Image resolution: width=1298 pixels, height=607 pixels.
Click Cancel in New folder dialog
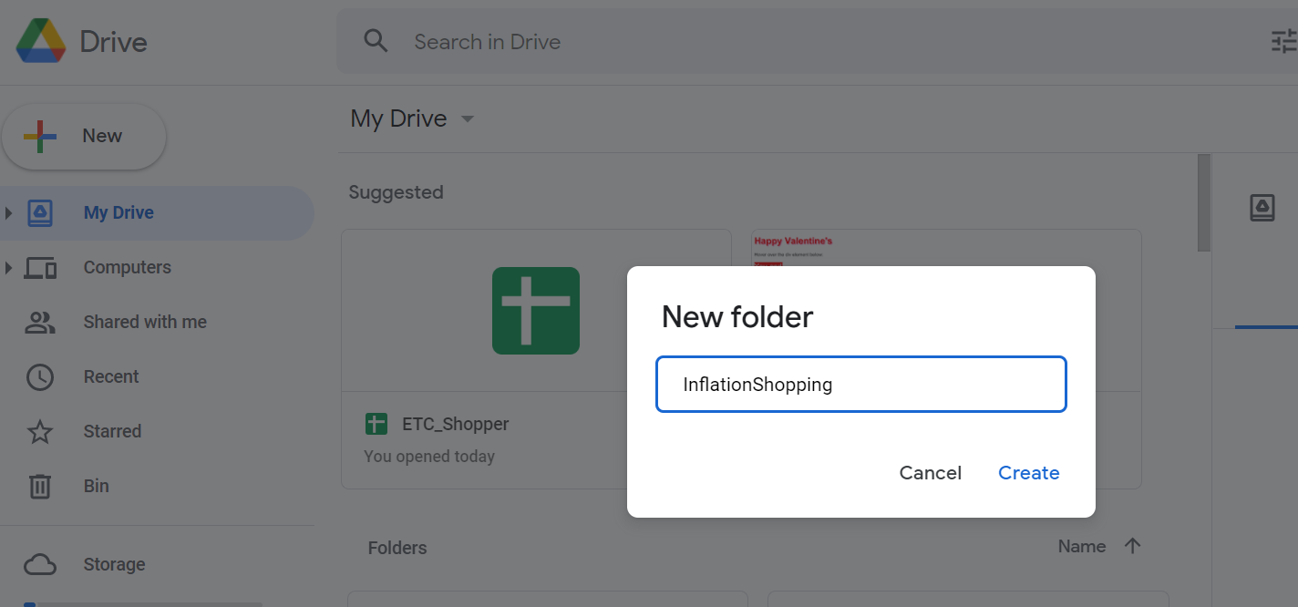[931, 473]
